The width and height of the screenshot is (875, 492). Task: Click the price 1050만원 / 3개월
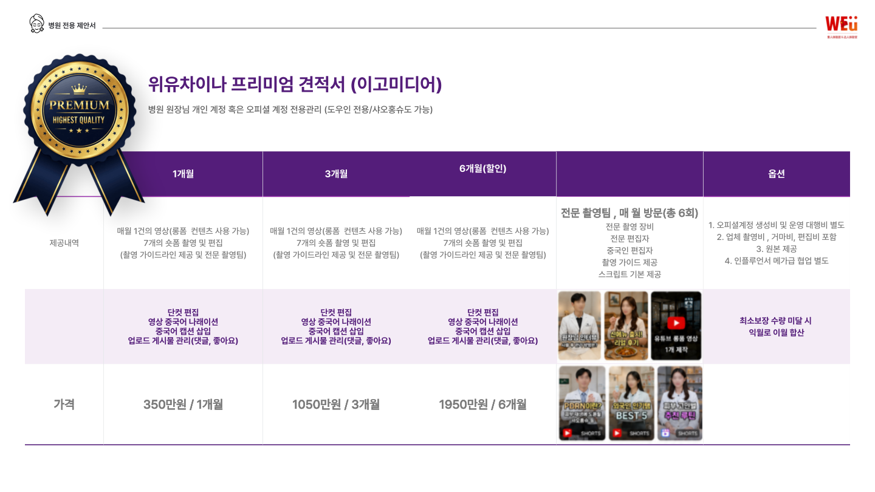pyautogui.click(x=336, y=404)
